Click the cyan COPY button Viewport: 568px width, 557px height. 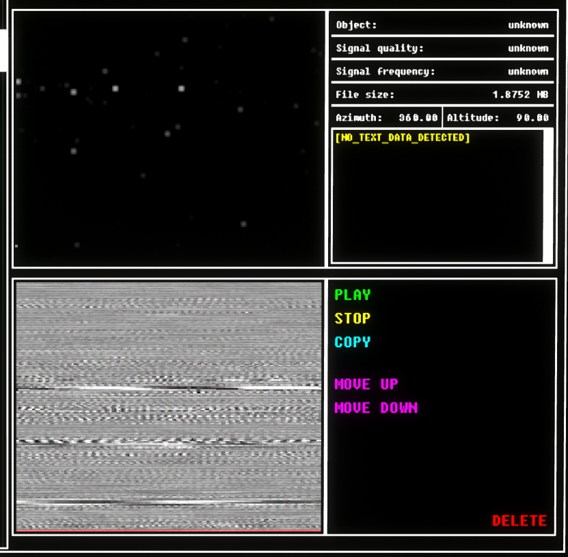coord(352,342)
